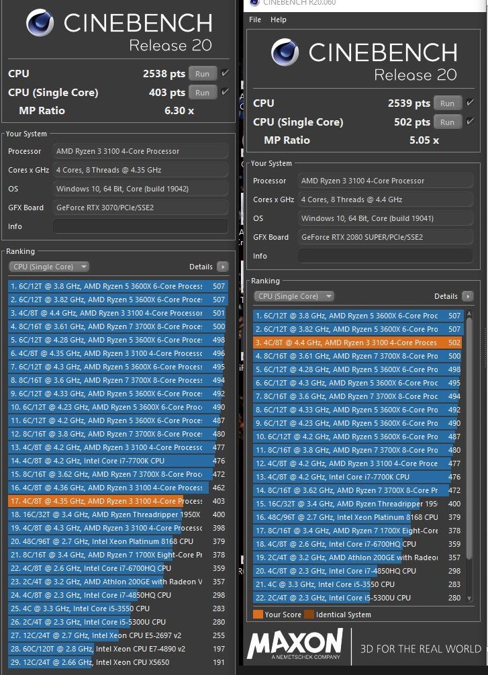Toggle the CPU test checkbox in right window
488x675 pixels.
(469, 103)
